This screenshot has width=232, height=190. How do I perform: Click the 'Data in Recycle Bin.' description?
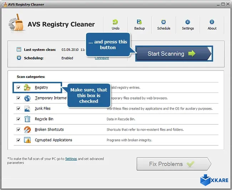click(x=121, y=119)
